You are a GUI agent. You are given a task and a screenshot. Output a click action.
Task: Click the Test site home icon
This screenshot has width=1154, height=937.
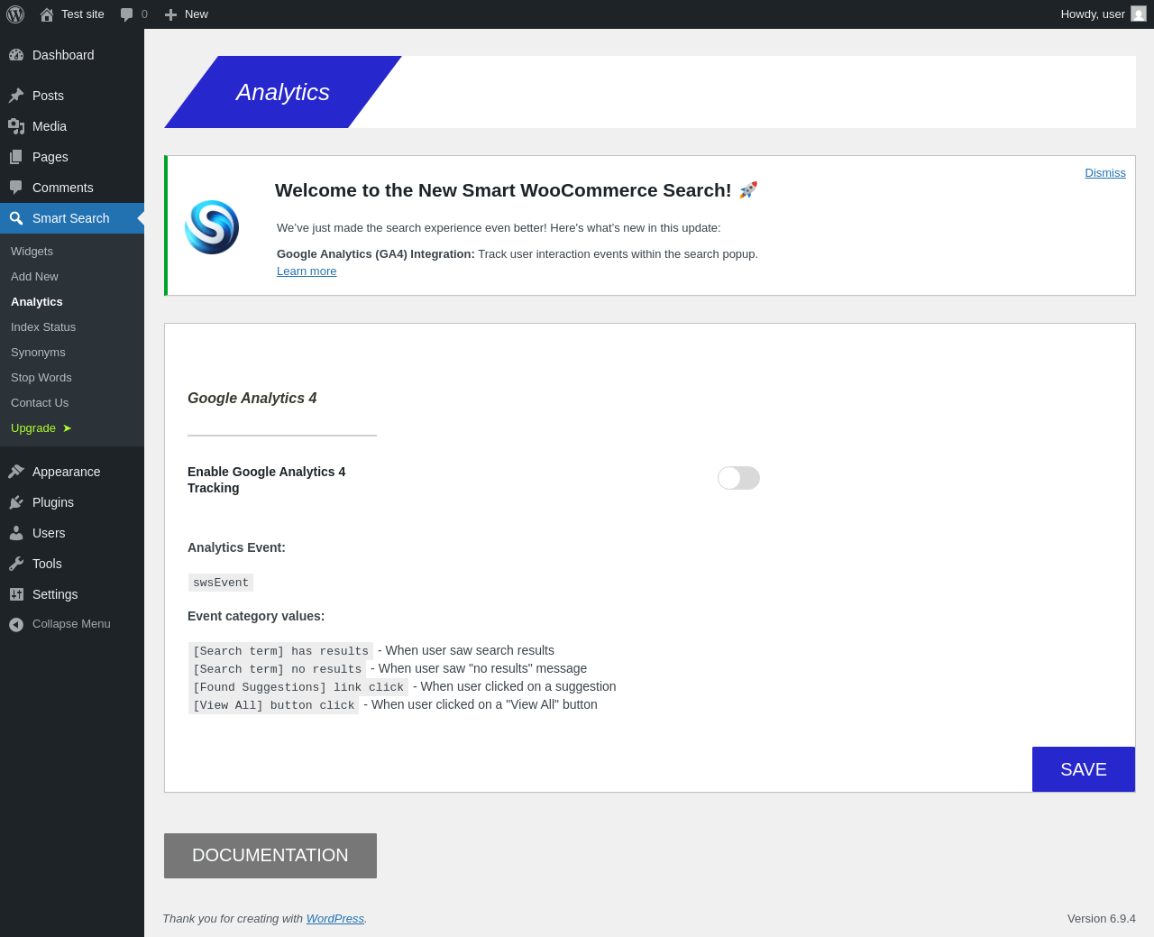(x=47, y=14)
